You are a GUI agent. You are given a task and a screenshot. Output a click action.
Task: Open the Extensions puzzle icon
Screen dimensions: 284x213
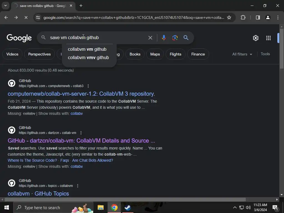(243, 17)
